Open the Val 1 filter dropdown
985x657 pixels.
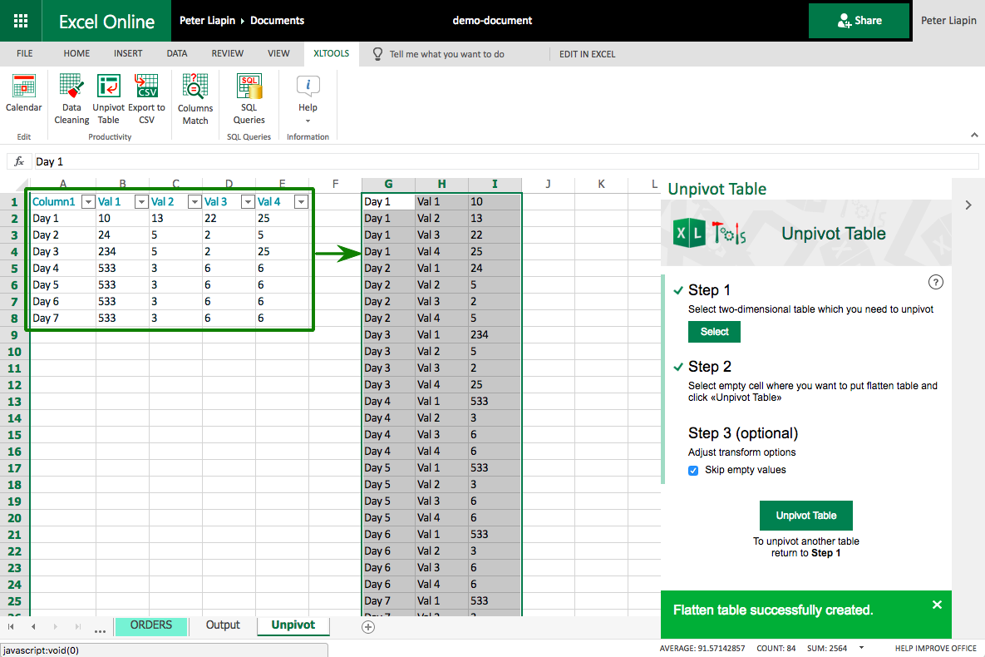(141, 202)
